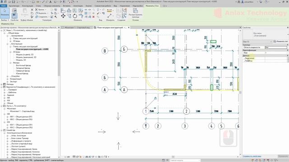Click the Save icon in quick access toolbar
The width and height of the screenshot is (289, 162).
(13, 2)
